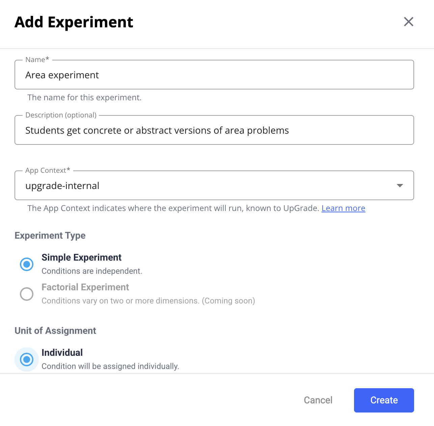
Task: Open the Learn more link
Action: 343,208
